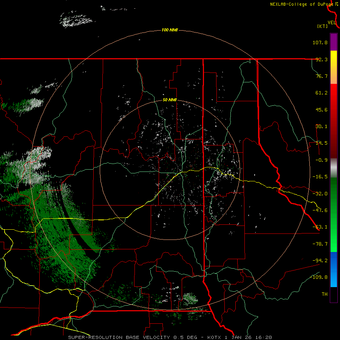Click the -16.5 legend value
The height and width of the screenshot is (340, 340).
(x=320, y=177)
